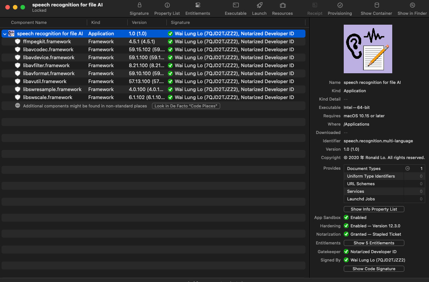The width and height of the screenshot is (429, 282).
Task: Open the Property List toolbar icon
Action: pos(167,5)
